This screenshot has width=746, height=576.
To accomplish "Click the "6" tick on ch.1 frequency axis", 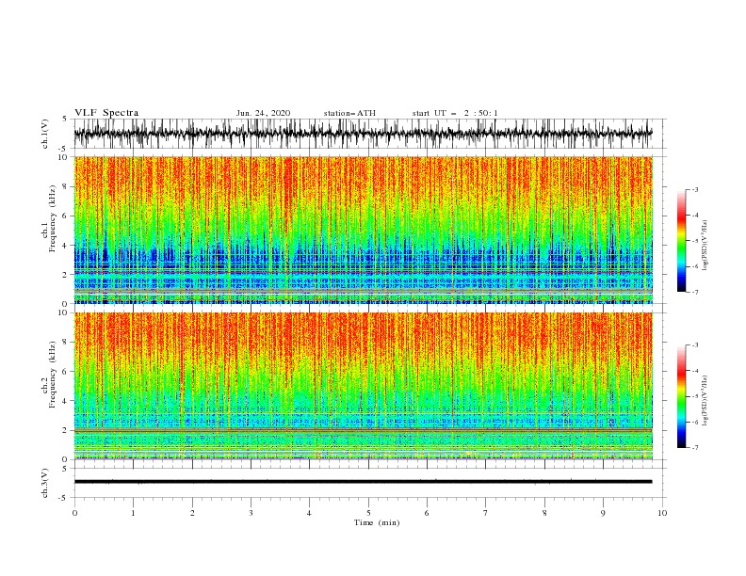I will (66, 216).
